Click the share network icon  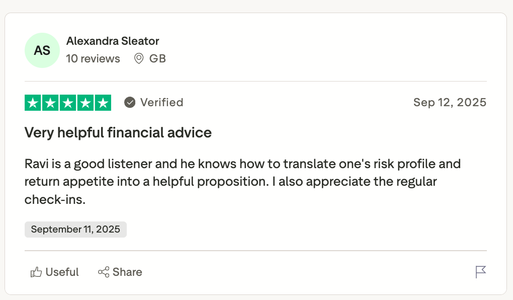pyautogui.click(x=104, y=272)
